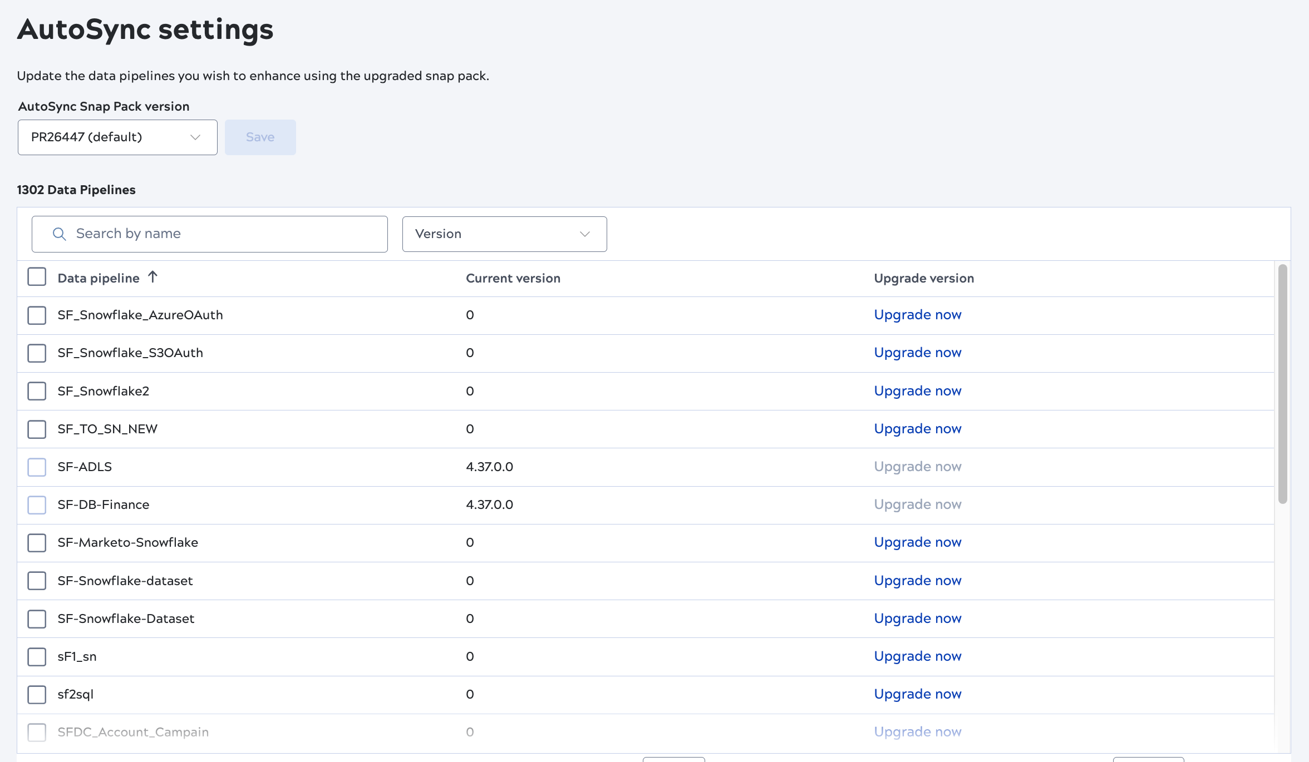Click the Save button

point(260,137)
